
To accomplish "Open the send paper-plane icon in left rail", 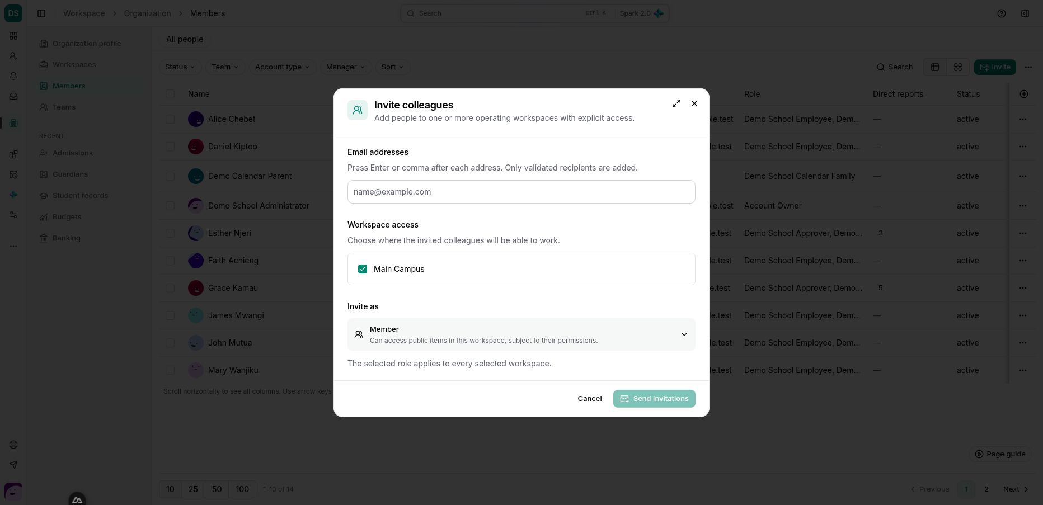I will 13,465.
